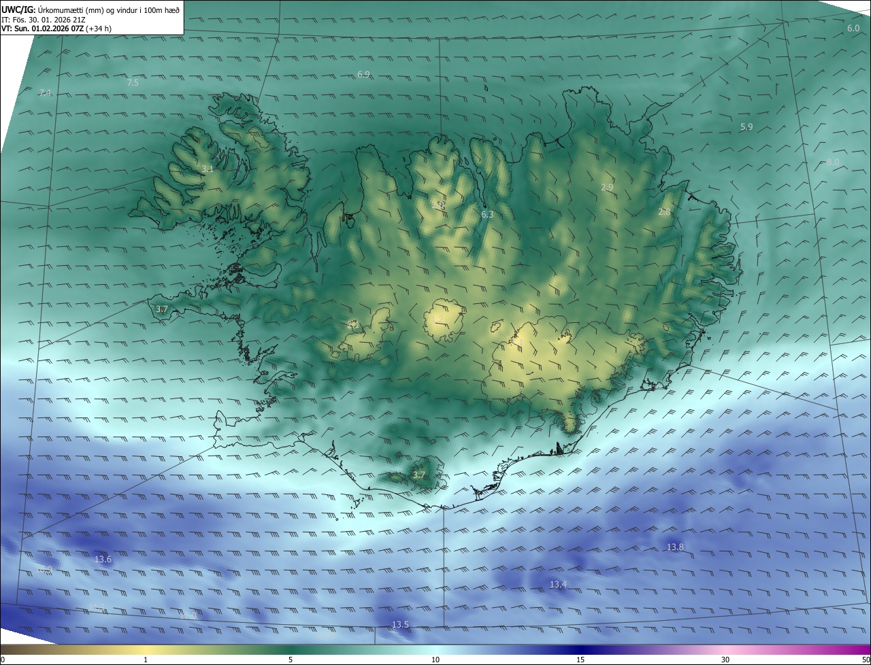This screenshot has height=665, width=871.
Task: Click the map value "2.8"
Action: tap(664, 212)
